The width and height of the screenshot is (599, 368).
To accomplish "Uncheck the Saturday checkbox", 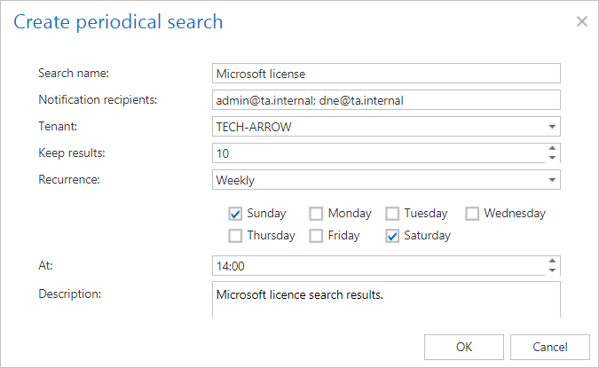I will tap(392, 236).
